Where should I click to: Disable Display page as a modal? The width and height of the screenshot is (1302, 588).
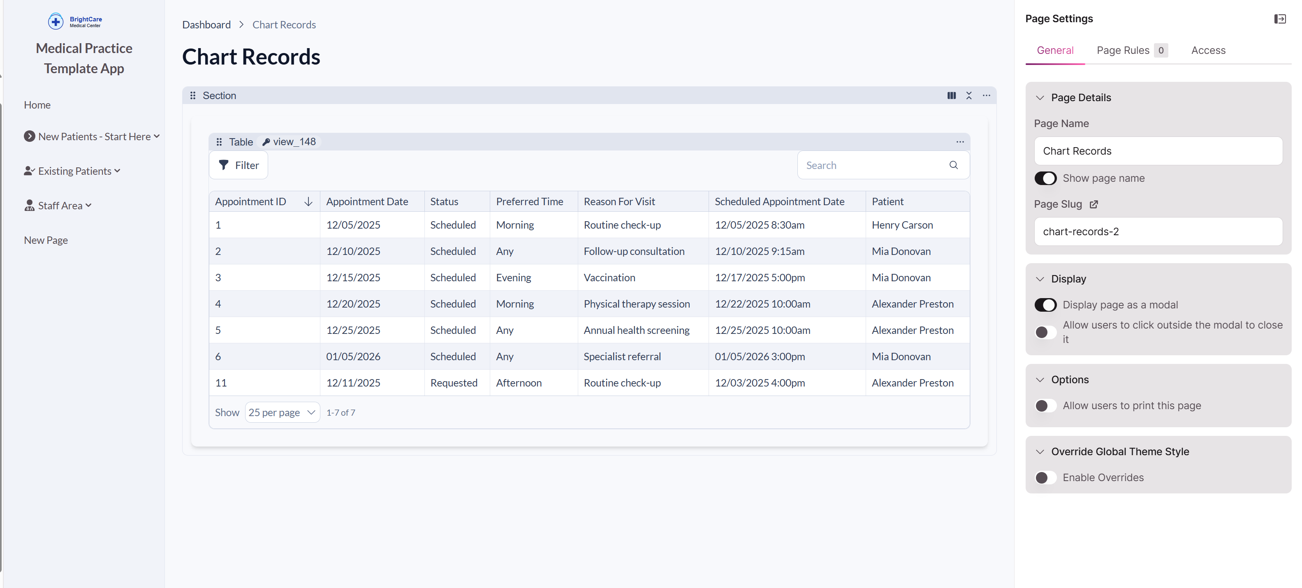click(x=1045, y=305)
